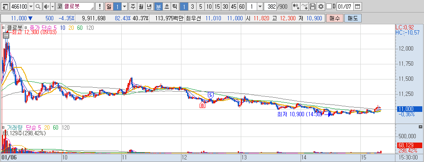Open chart settings gear icon

[320, 6]
